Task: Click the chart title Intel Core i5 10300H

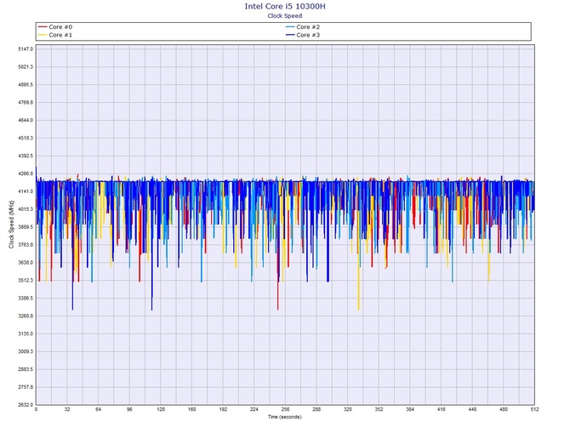Action: coord(285,6)
